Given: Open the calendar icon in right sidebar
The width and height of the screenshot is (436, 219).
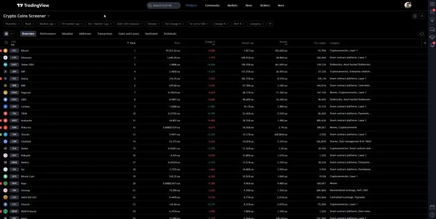Looking at the screenshot, I should (x=432, y=207).
